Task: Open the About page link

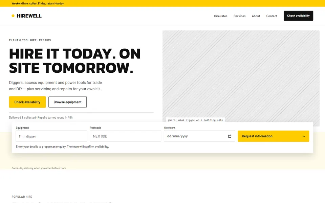Action: [x=256, y=16]
